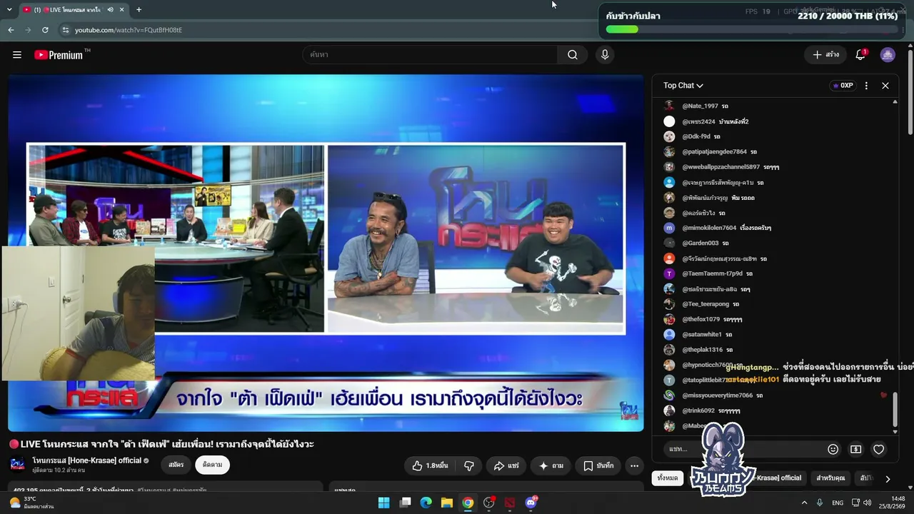Click the search magnifier button
This screenshot has width=914, height=514.
573,55
